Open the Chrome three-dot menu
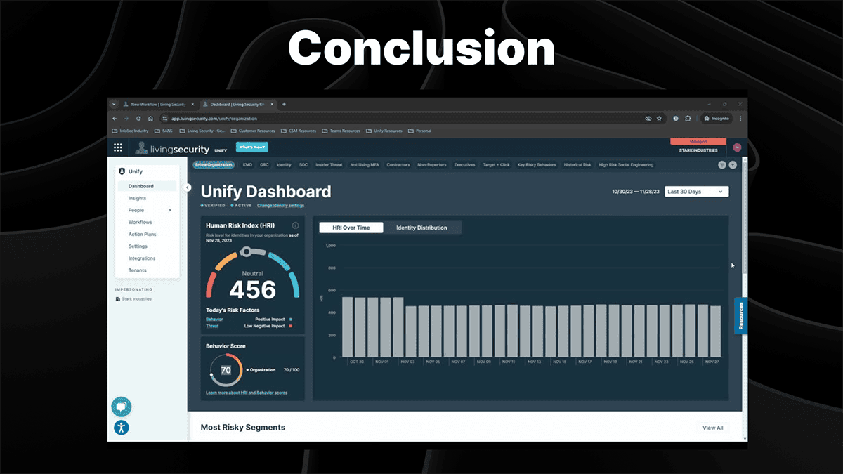 [740, 119]
